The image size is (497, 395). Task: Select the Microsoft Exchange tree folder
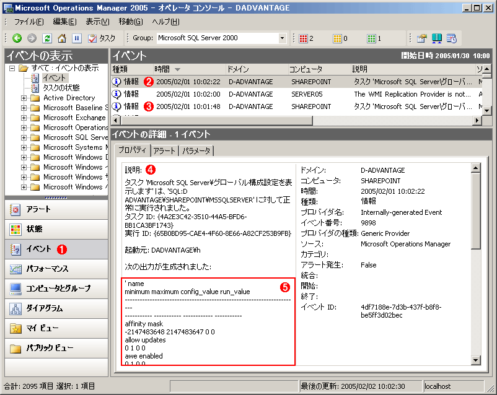point(74,118)
